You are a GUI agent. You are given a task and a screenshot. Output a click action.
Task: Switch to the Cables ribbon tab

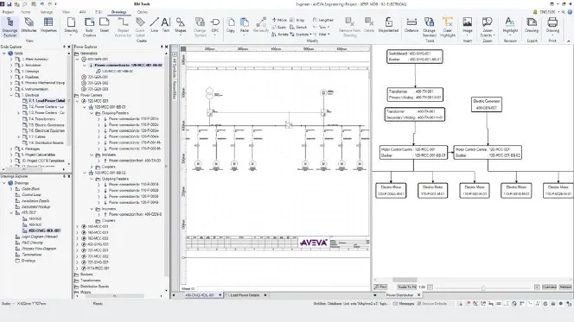pos(142,12)
